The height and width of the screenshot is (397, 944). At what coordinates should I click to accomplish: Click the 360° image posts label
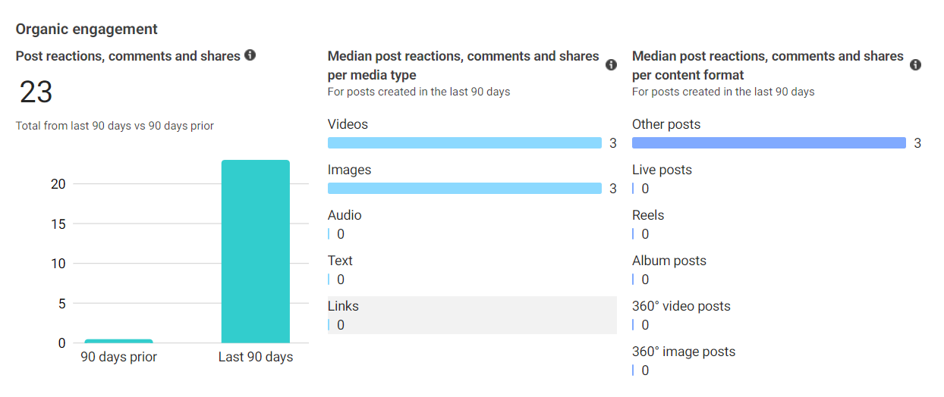(683, 352)
